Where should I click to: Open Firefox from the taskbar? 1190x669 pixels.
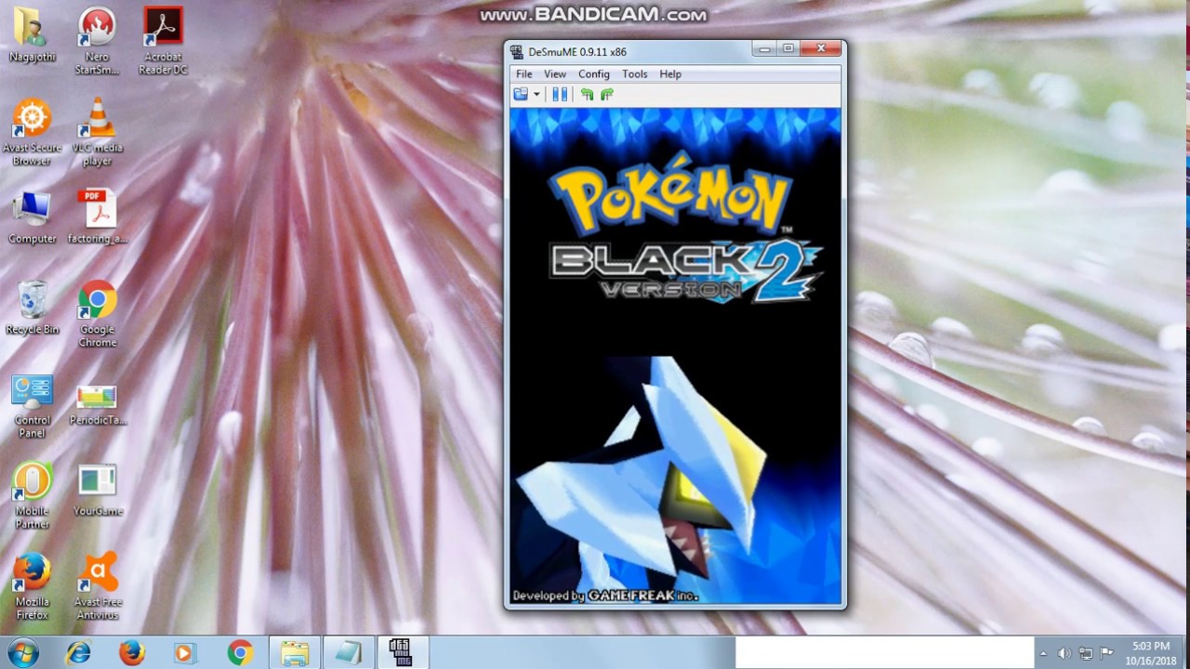[132, 652]
